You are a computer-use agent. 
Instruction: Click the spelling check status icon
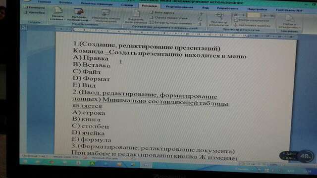86,157
